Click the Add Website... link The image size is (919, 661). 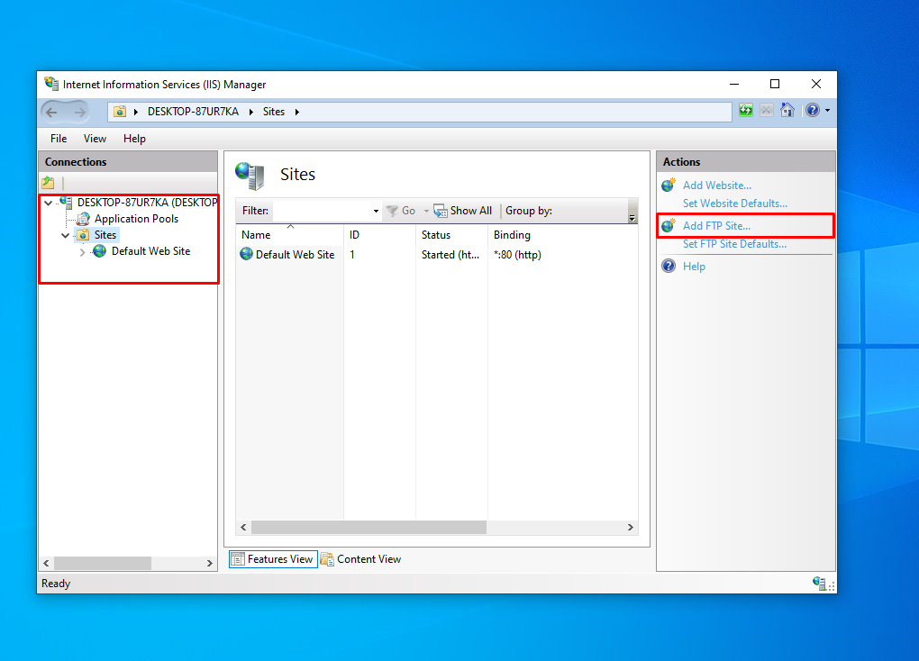[x=717, y=186]
